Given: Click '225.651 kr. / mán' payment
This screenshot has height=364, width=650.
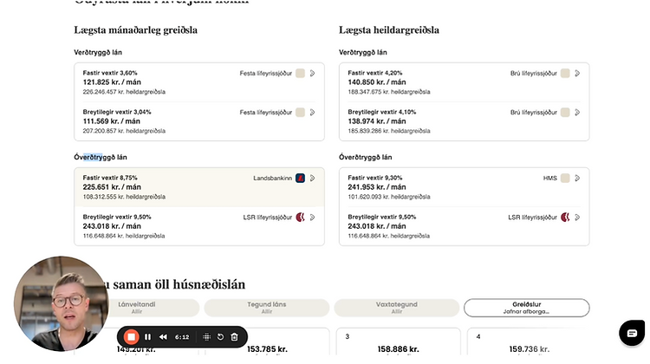Looking at the screenshot, I should coord(112,187).
